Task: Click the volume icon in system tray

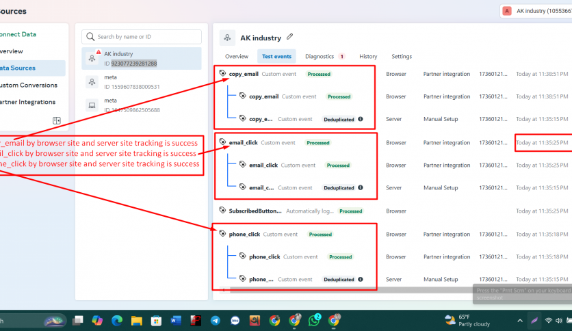Action: click(558, 321)
